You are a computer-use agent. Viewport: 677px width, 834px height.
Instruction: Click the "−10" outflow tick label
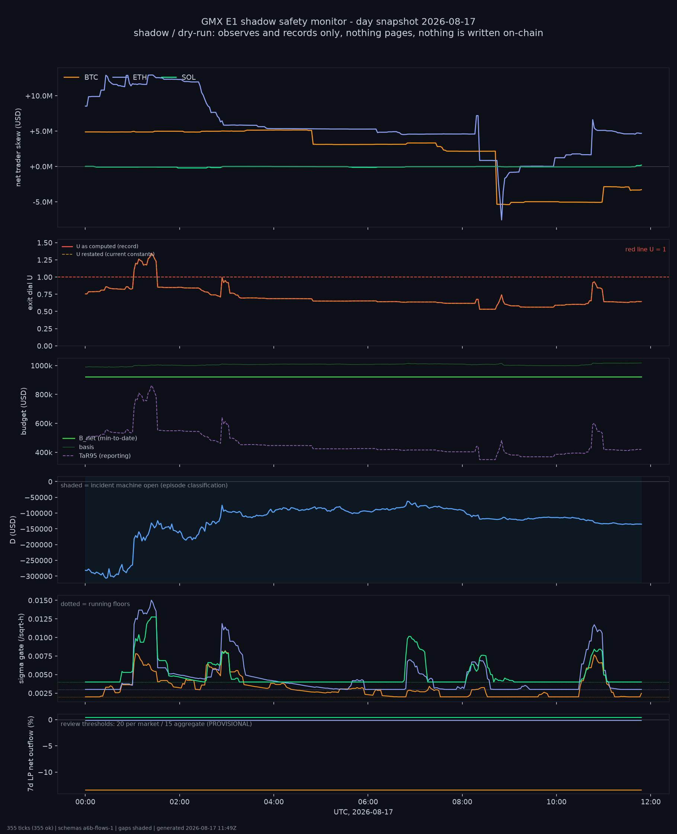click(x=45, y=772)
